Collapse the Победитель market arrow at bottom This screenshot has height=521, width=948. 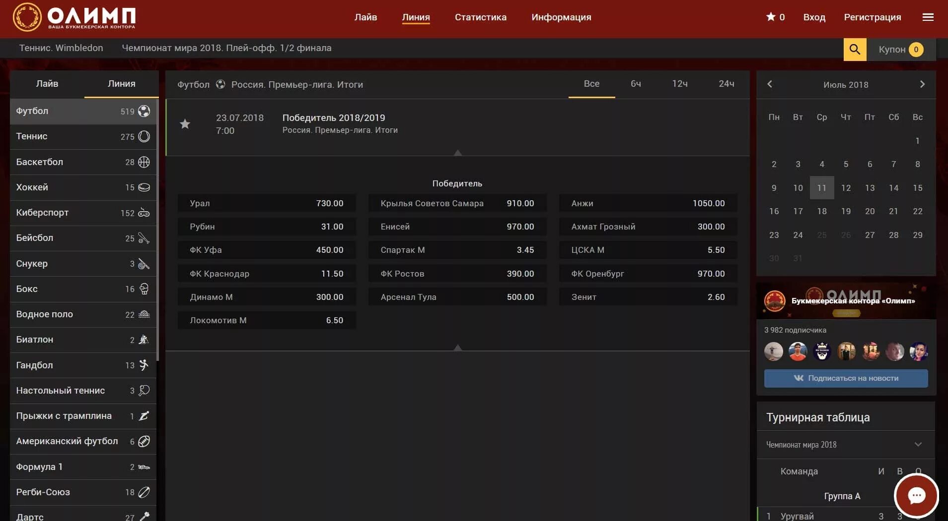pos(458,347)
